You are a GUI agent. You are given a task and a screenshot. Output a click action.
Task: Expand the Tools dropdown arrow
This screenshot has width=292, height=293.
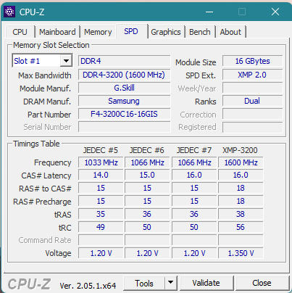(x=171, y=282)
